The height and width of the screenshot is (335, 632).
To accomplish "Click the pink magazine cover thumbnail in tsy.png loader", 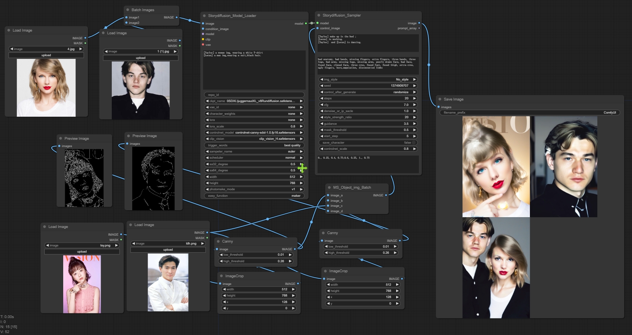I will (x=82, y=284).
